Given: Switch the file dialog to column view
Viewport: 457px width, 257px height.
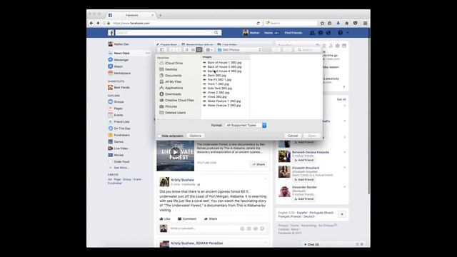Looking at the screenshot, I should click(x=199, y=50).
